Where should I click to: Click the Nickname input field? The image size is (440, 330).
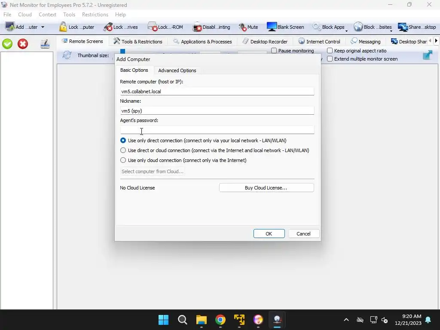coord(217,110)
